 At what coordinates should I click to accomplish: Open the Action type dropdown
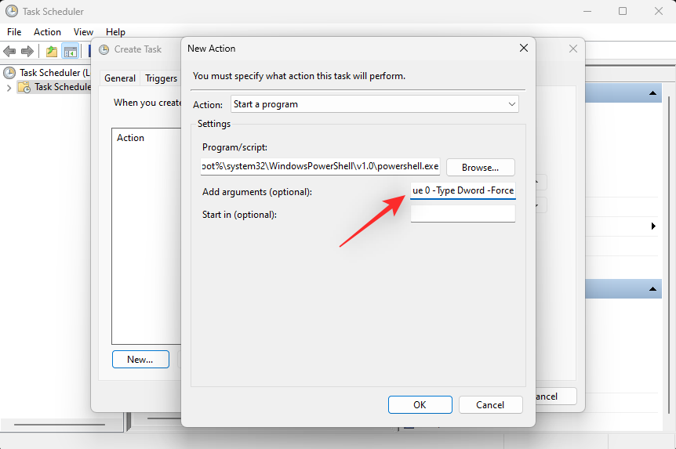pos(375,104)
